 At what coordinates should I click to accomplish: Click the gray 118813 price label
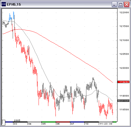pos(123,101)
